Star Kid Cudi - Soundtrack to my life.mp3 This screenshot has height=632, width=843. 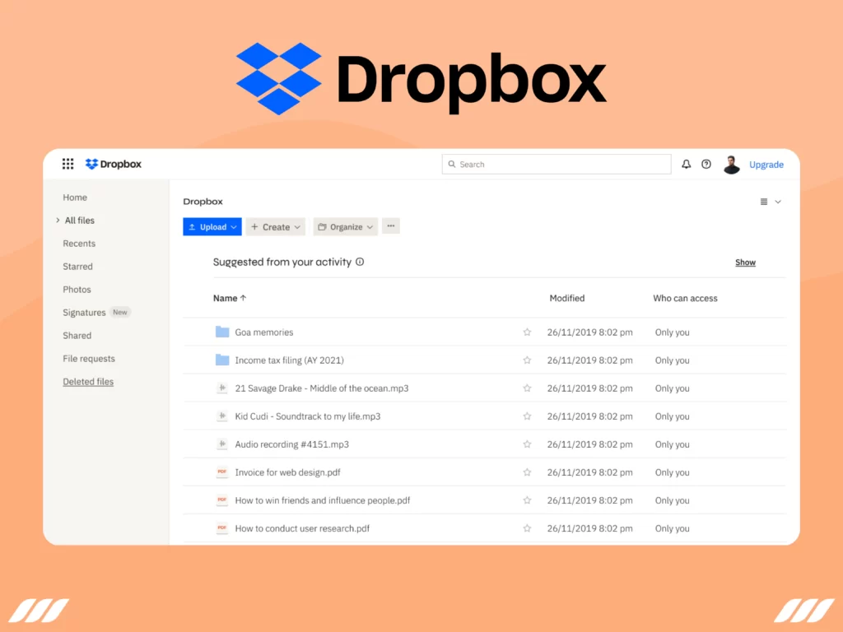[x=527, y=416]
